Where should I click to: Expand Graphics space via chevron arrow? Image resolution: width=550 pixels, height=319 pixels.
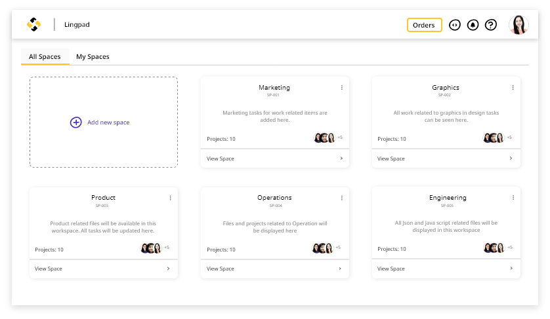(511, 159)
